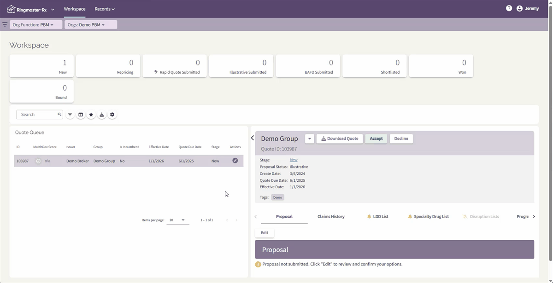Screen dimensions: 553x283
Task: Click the edit pencil icon in the Actions column
Action: (x=235, y=161)
